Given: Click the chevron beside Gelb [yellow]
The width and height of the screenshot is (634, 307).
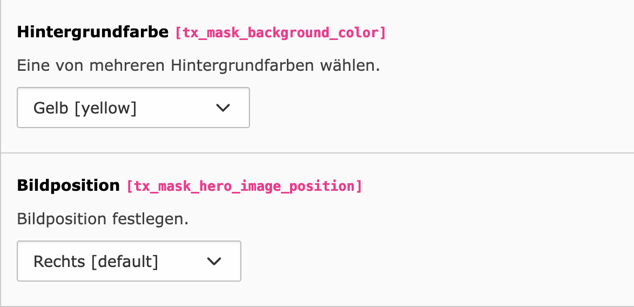Looking at the screenshot, I should point(223,108).
